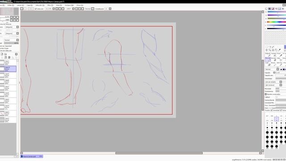Toggle the color mixer panel icon
The width and height of the screenshot is (286, 161).
pyautogui.click(x=276, y=9)
